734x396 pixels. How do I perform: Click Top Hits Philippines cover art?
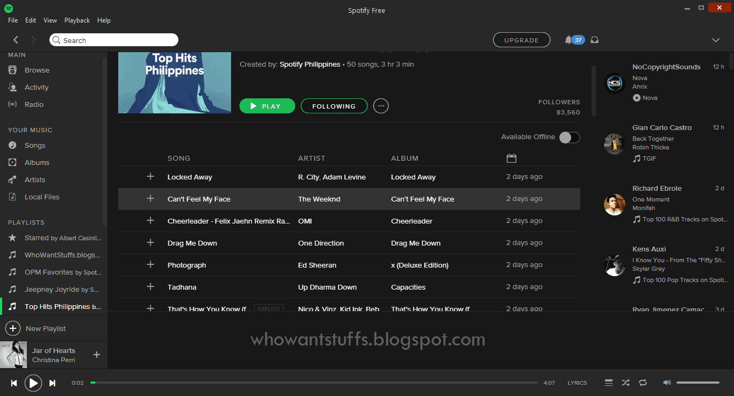[175, 83]
